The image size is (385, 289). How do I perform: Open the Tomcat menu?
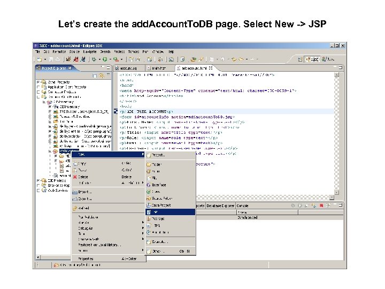tap(134, 51)
